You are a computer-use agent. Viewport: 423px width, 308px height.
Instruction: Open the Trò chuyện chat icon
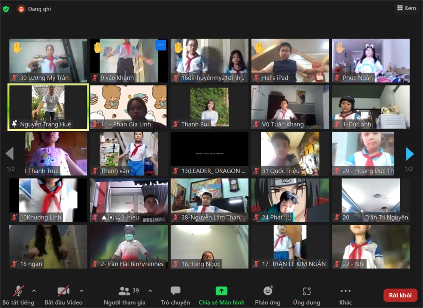pos(175,291)
